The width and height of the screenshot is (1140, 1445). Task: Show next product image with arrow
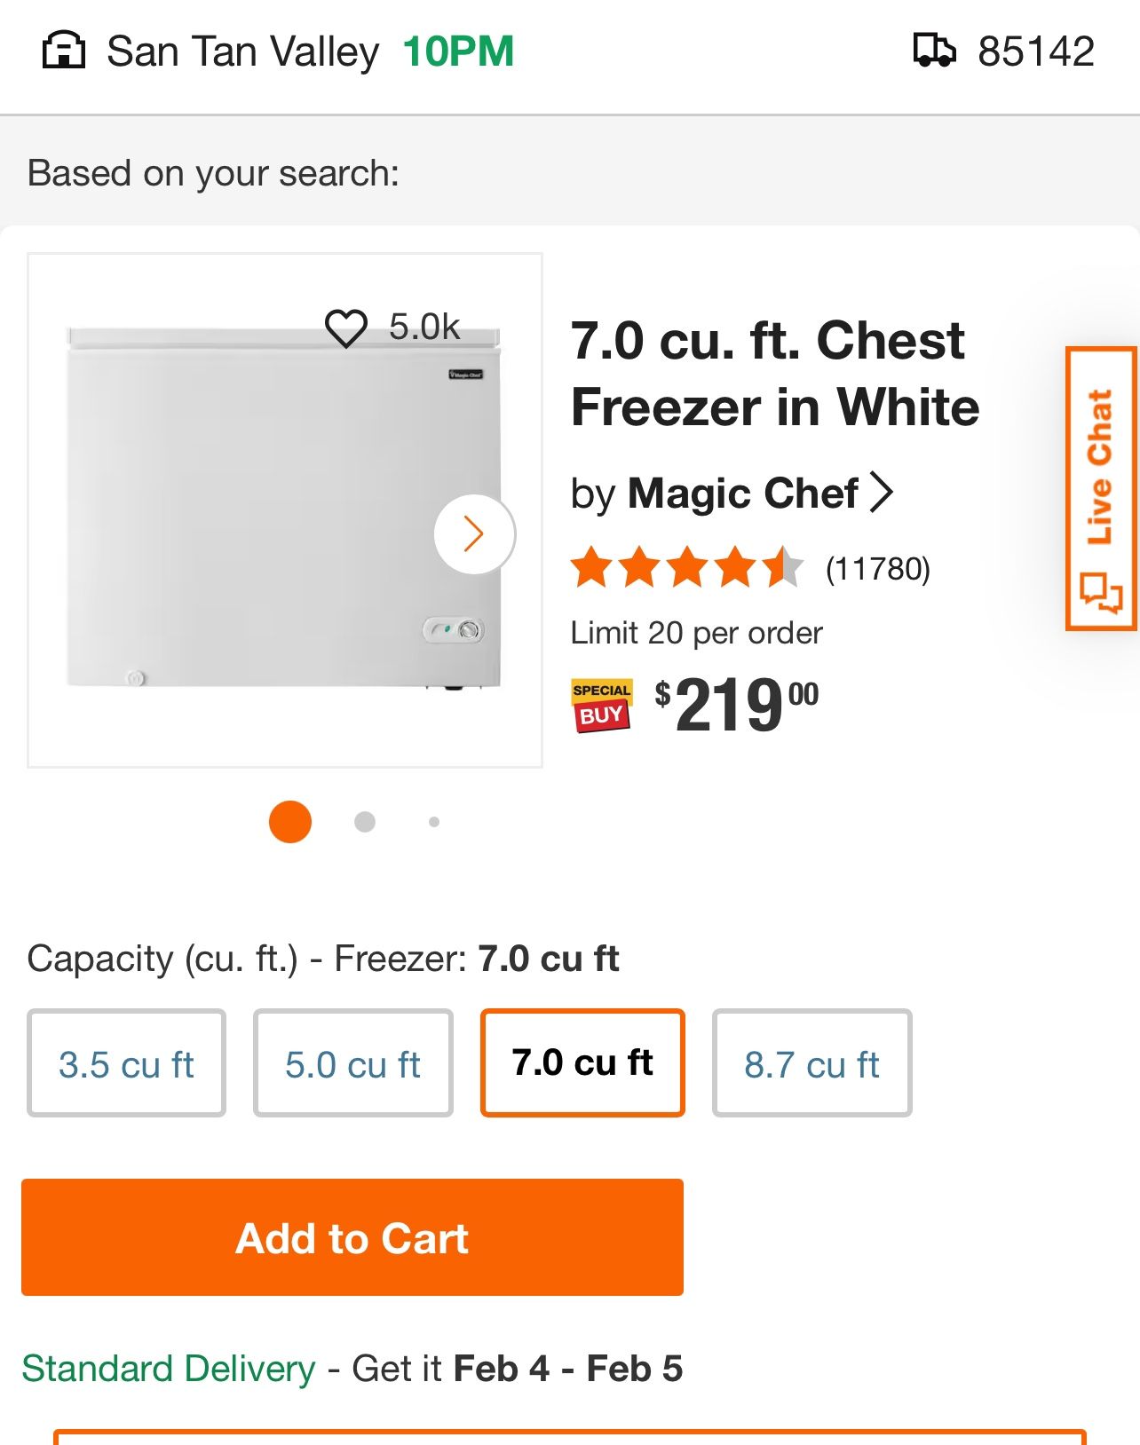pyautogui.click(x=474, y=534)
